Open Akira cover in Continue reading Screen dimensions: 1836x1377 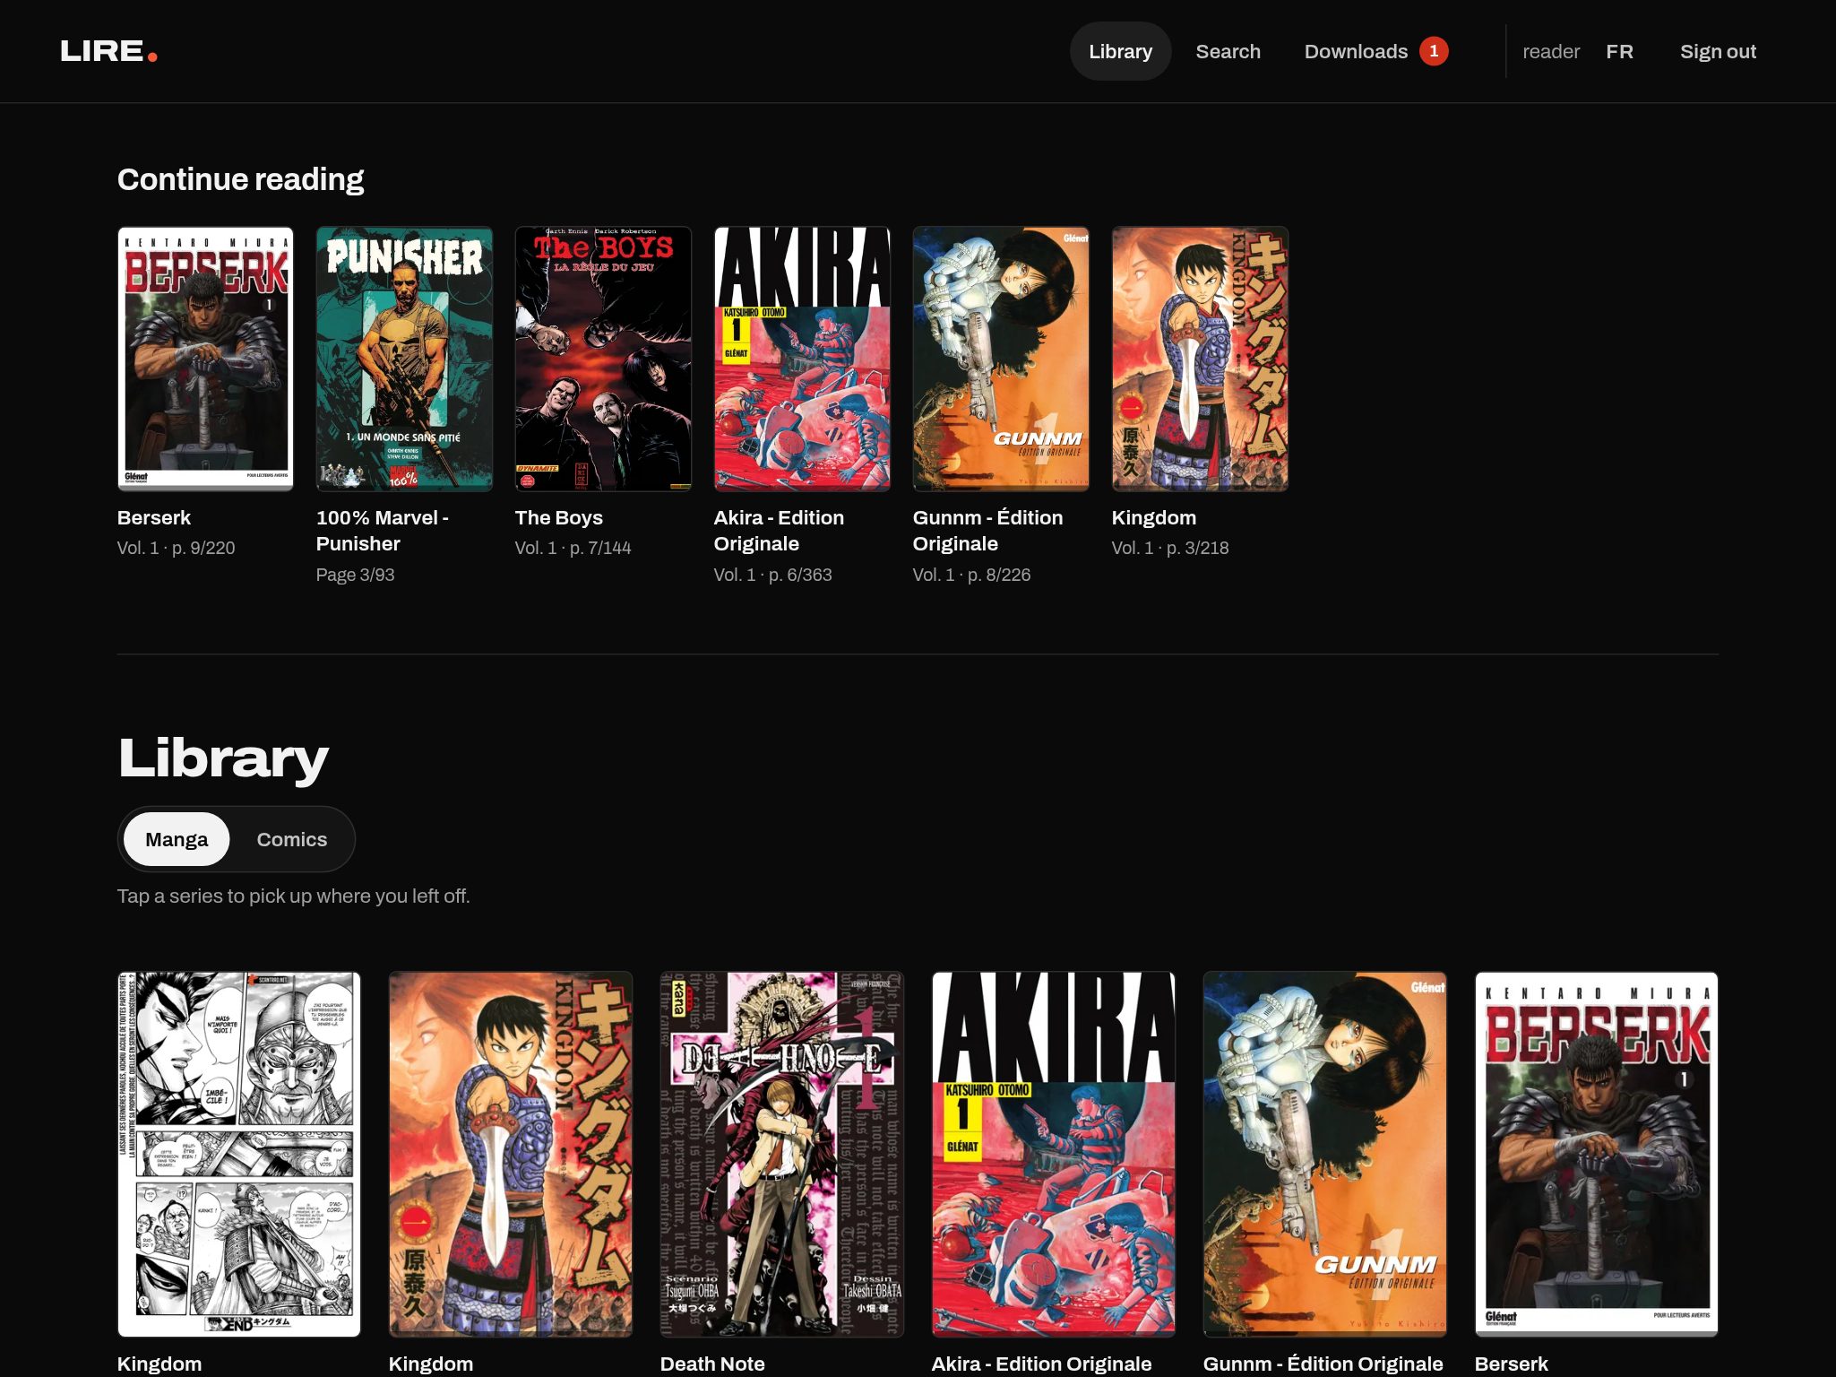tap(802, 359)
